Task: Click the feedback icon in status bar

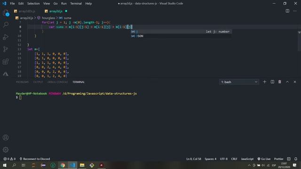Action: (x=289, y=159)
